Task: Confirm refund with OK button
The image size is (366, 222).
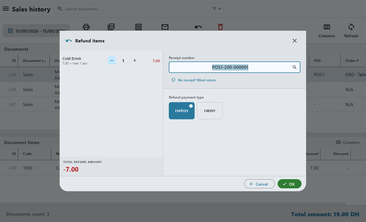Action: [289, 184]
